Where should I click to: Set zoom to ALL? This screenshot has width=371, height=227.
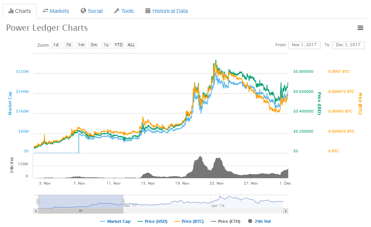click(x=131, y=45)
